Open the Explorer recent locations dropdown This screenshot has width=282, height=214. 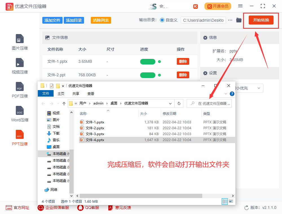click(58, 104)
